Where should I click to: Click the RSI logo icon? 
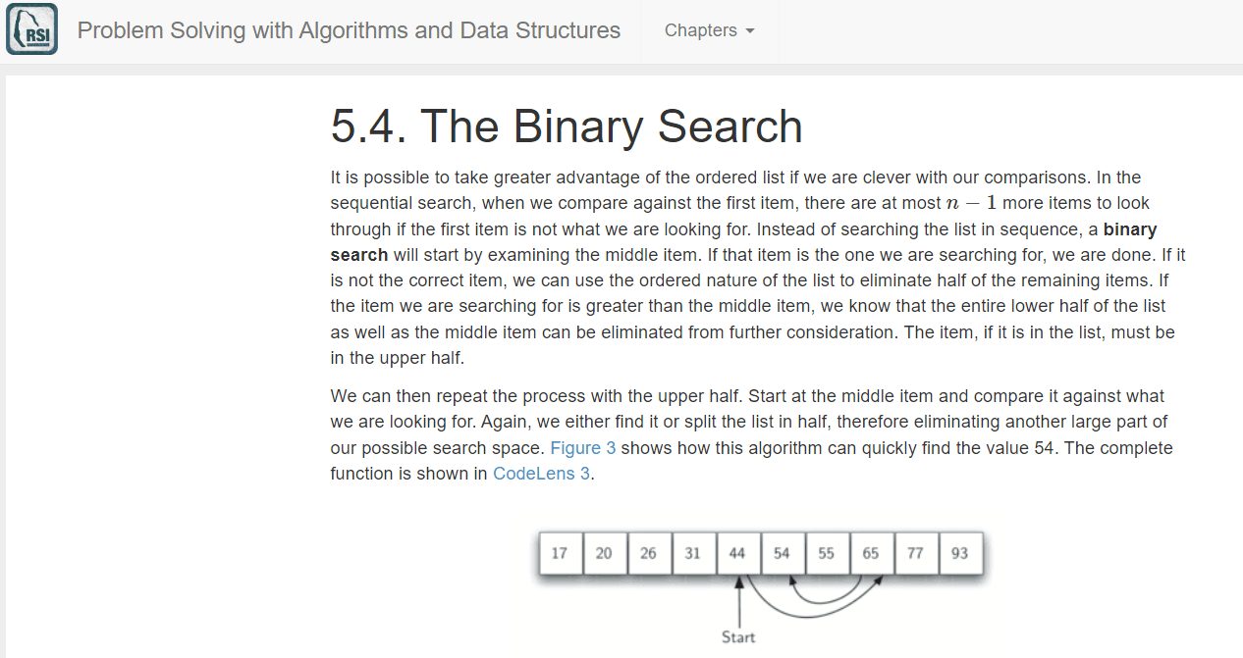[31, 29]
